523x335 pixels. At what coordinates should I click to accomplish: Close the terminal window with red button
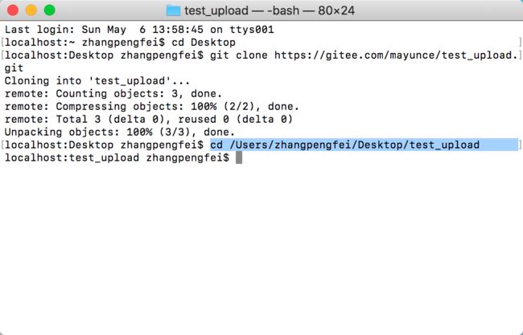click(13, 10)
